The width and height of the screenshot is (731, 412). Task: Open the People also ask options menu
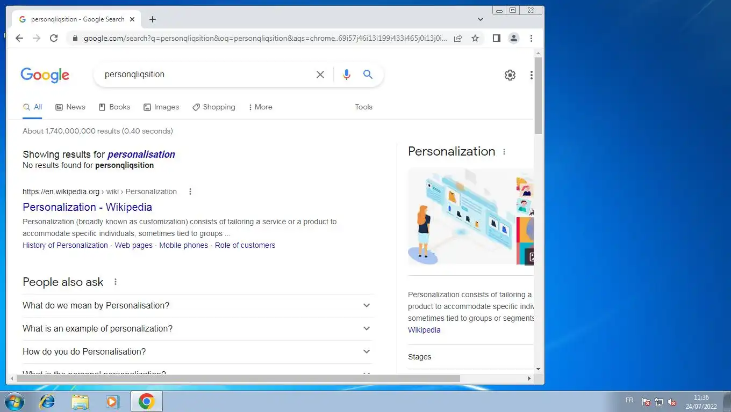click(115, 282)
